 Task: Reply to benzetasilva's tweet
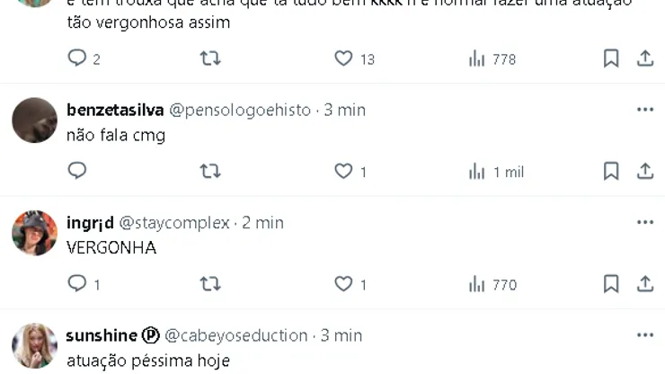tap(77, 171)
